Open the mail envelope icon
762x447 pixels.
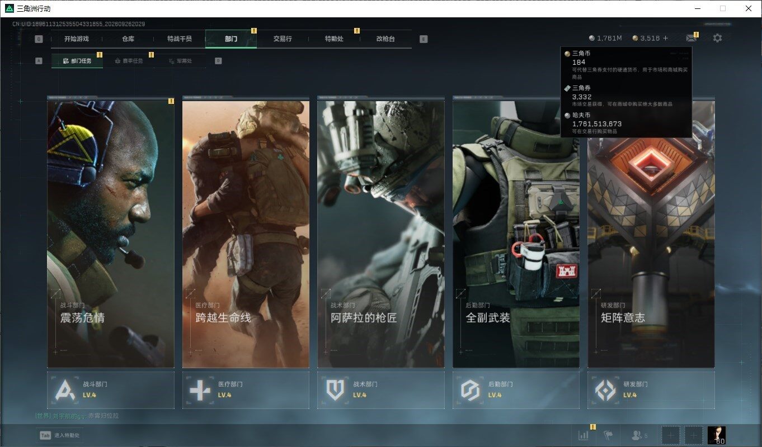click(x=692, y=38)
